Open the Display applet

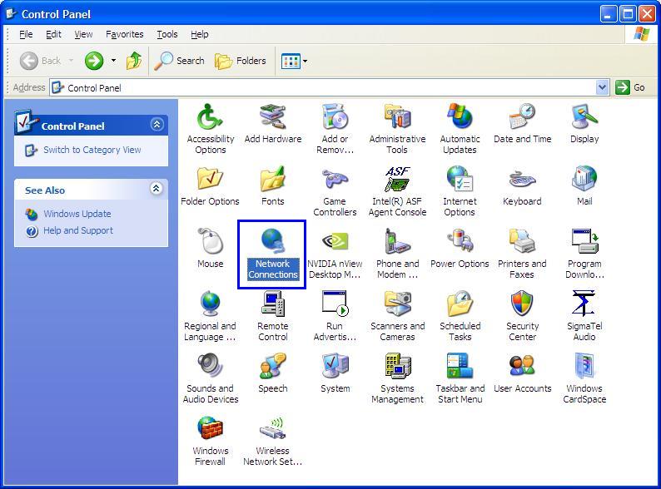pos(584,123)
